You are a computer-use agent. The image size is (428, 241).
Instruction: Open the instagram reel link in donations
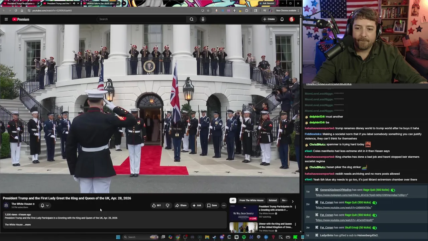pyautogui.click(x=361, y=195)
